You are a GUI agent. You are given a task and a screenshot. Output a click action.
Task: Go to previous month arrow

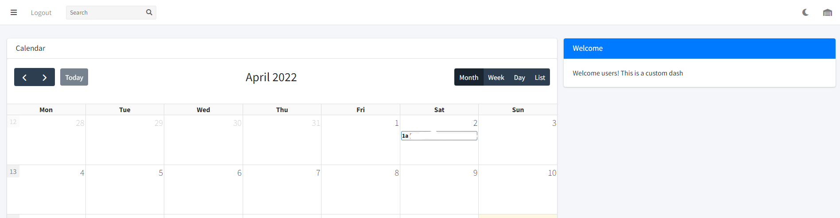coord(25,77)
